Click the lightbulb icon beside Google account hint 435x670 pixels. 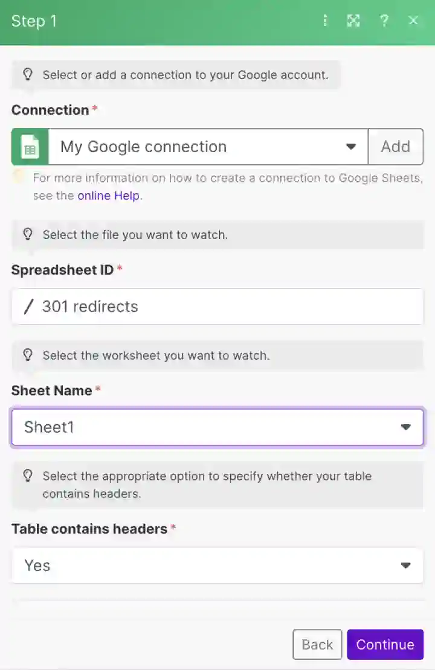click(x=28, y=74)
